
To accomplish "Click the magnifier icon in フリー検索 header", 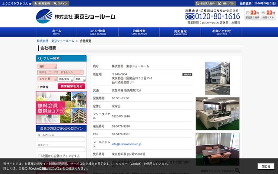I will pos(40,59).
